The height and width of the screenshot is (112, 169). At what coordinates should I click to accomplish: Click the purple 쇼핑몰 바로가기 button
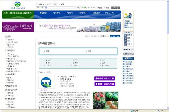[x=105, y=84]
